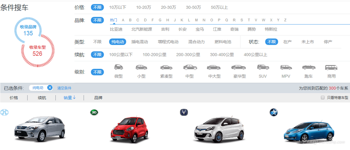This screenshot has width=350, height=150.
Task: Set brand filter to 不限
Action: 97,20
